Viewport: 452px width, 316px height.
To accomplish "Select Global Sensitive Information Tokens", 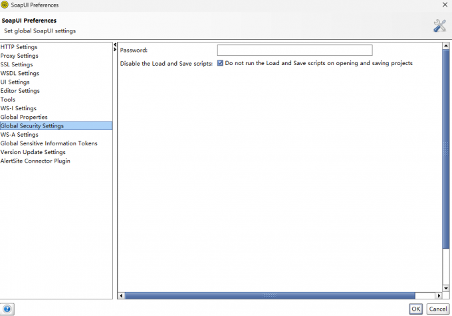I will coord(56,143).
